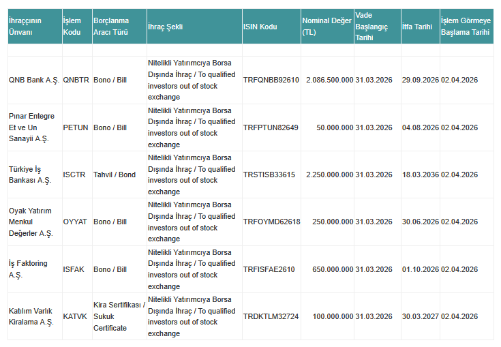Viewport: 501px width, 347px height.
Task: Select the Tahvil / Bond instrument cell
Action: pyautogui.click(x=115, y=175)
